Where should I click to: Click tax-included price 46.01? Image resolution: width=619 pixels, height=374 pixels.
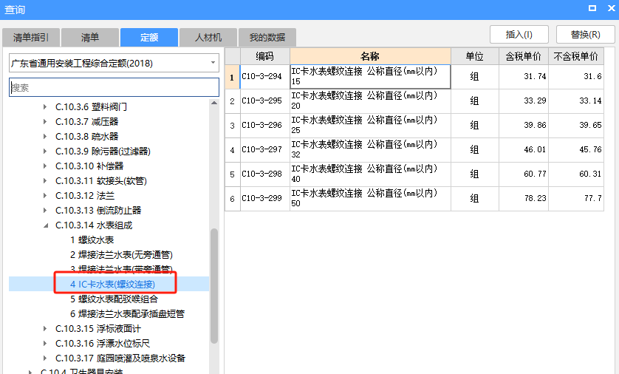click(524, 150)
